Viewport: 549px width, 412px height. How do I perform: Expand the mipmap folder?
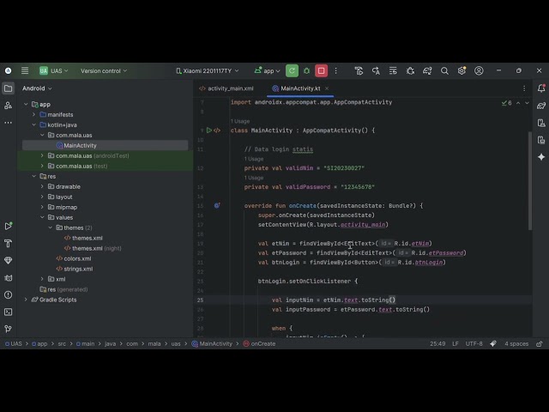point(42,207)
